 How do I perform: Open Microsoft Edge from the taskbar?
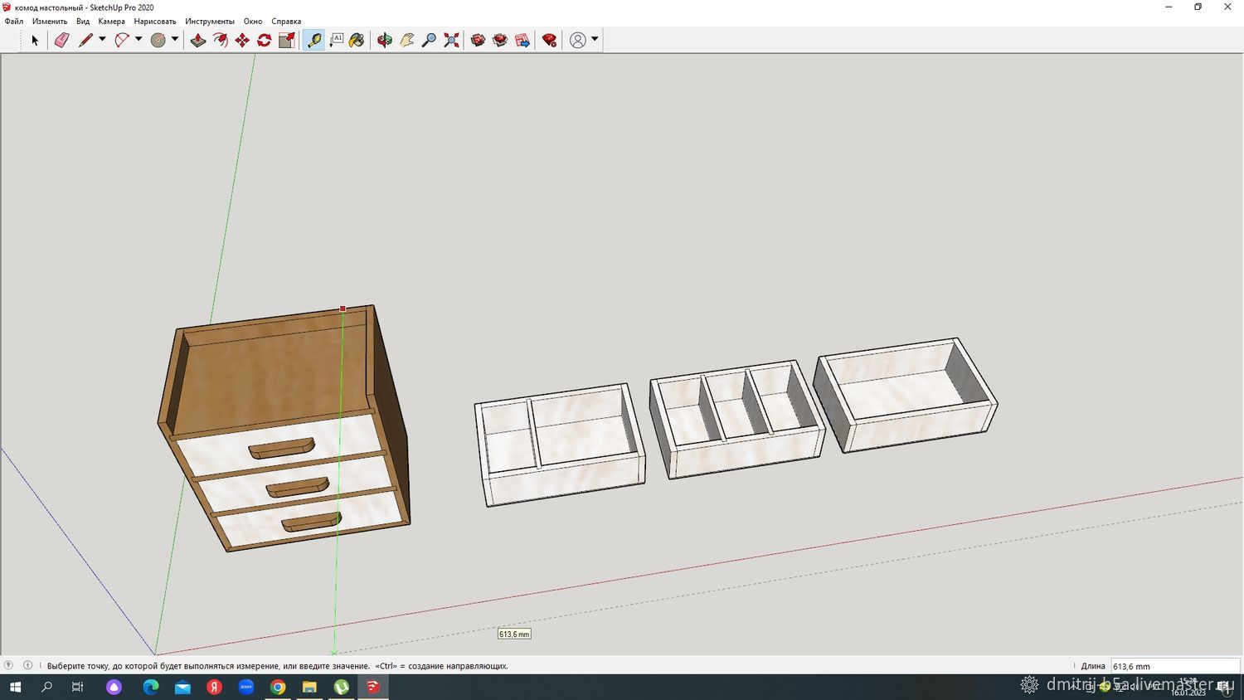(150, 687)
